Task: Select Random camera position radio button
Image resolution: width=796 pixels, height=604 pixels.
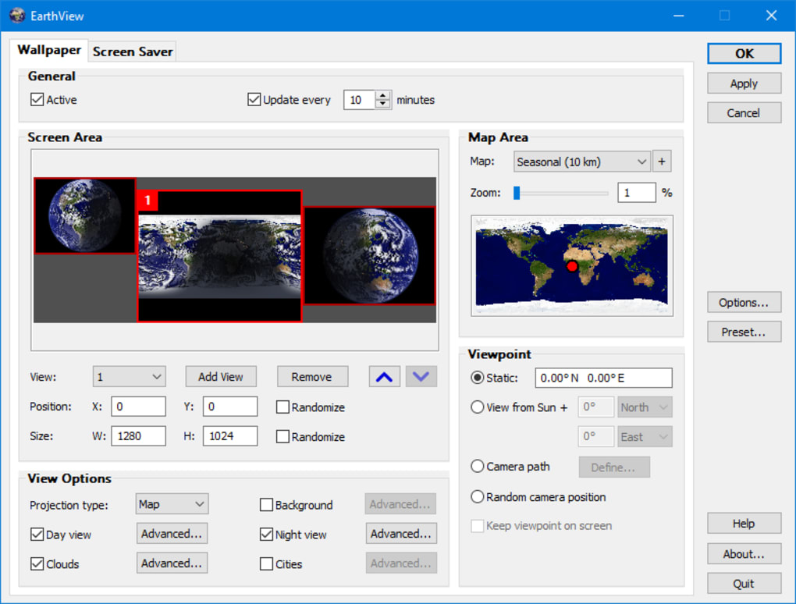Action: (478, 497)
